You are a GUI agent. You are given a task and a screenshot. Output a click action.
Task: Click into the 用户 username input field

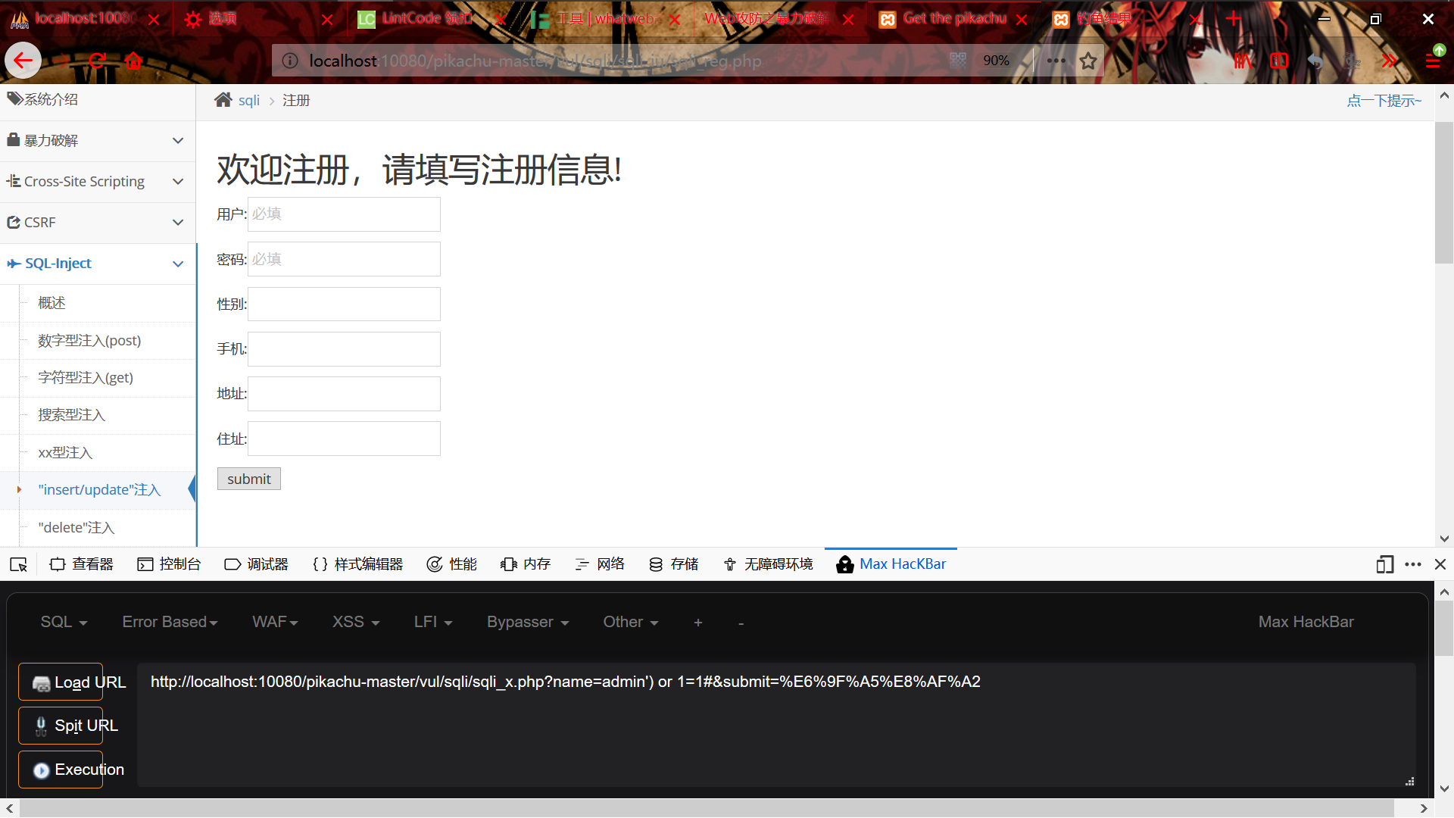[x=344, y=214]
